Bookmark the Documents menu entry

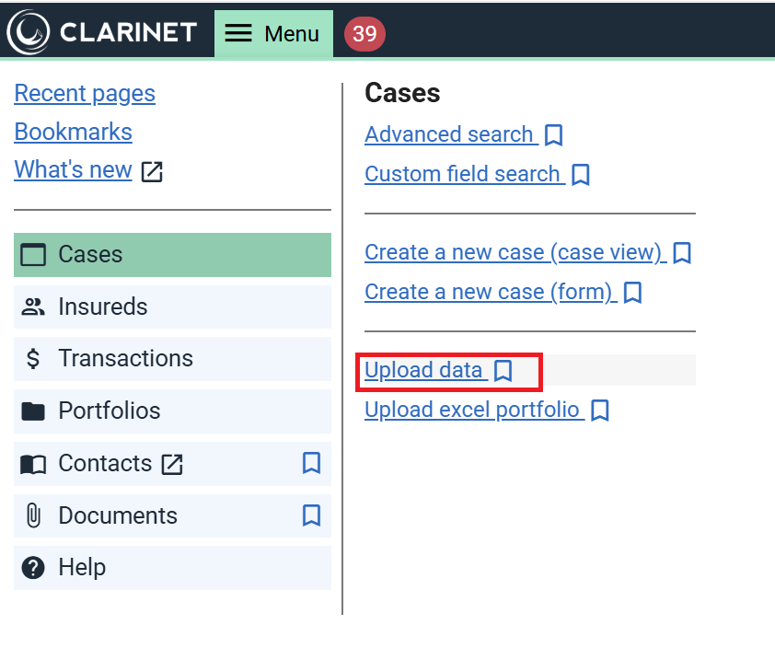[x=311, y=515]
